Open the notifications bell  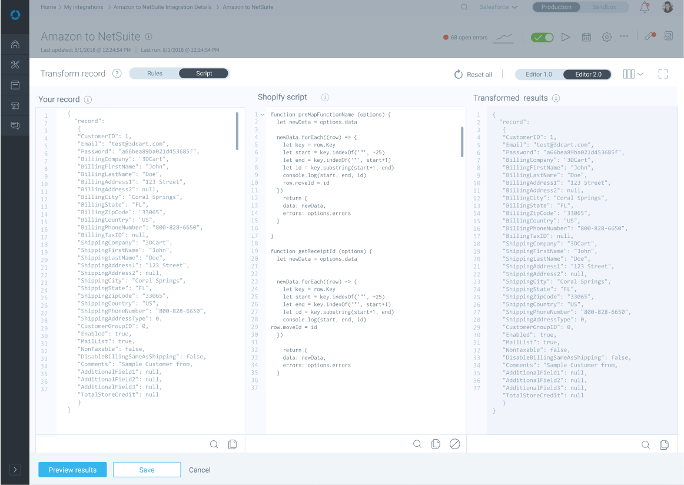[x=645, y=8]
